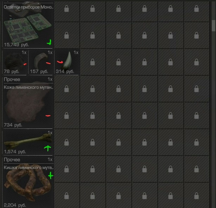Click the inventory scrollbar handle
Viewport: 216px width, 208px height.
[214, 26]
